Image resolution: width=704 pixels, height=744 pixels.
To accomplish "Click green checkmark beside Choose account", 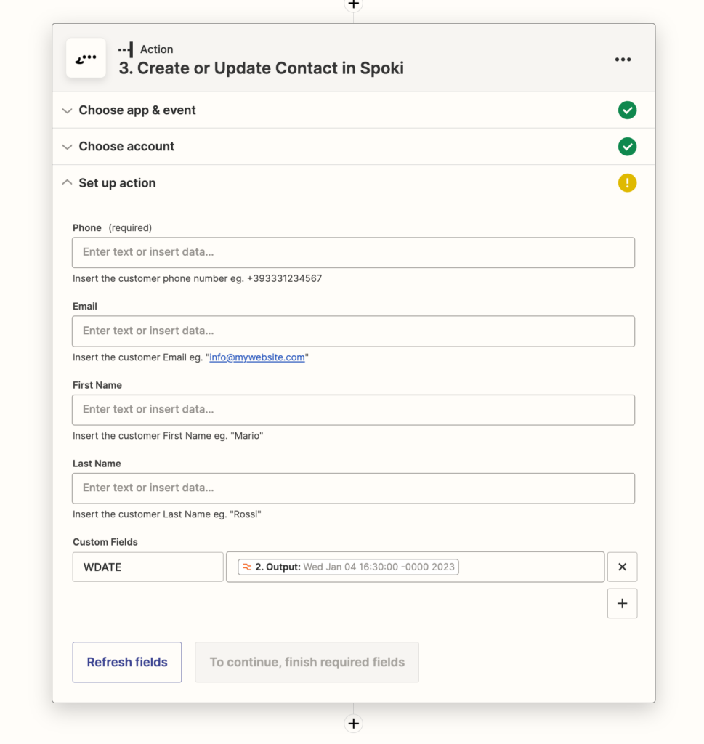I will point(627,147).
